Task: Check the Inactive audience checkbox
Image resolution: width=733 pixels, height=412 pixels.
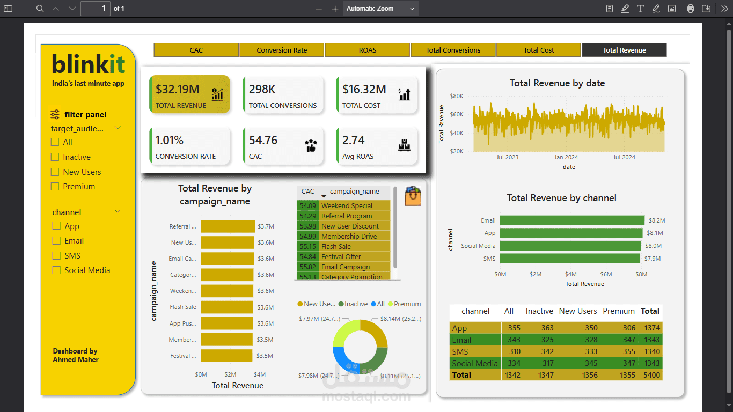Action: [x=55, y=157]
